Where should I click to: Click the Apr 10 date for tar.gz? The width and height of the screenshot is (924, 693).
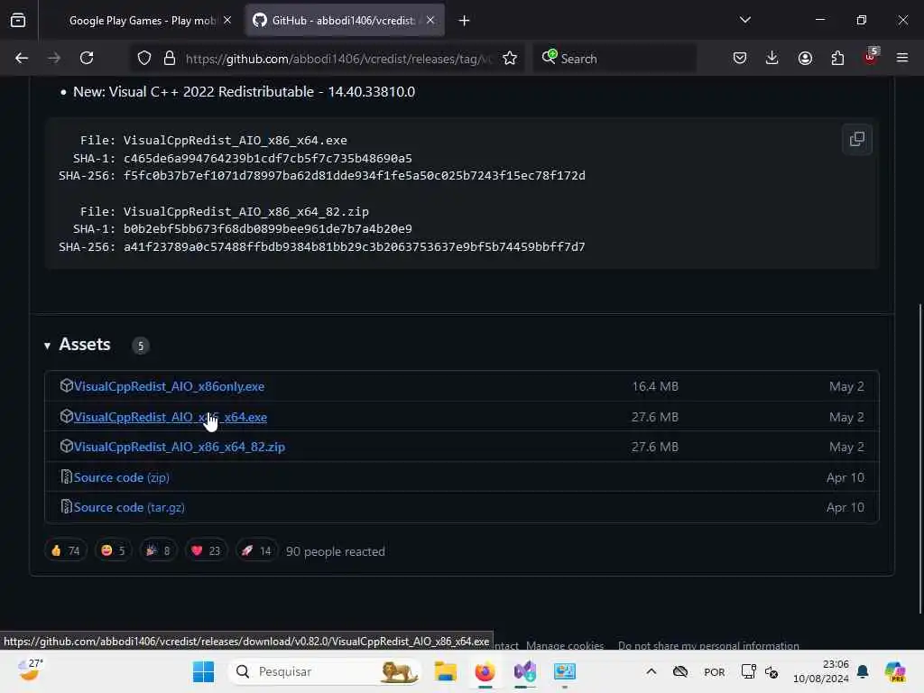click(845, 508)
